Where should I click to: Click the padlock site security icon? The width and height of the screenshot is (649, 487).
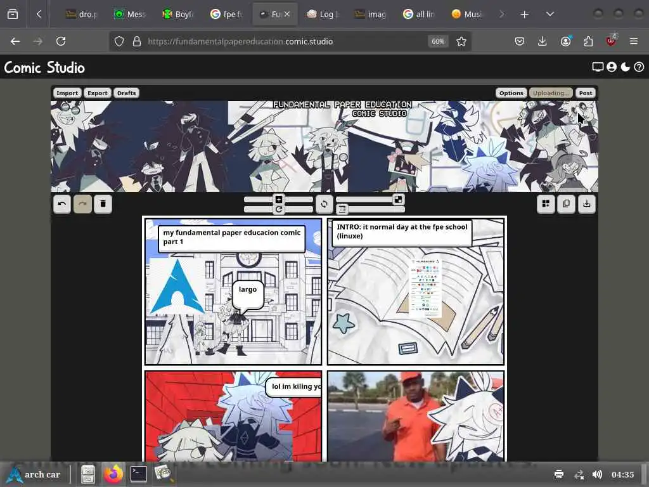(137, 41)
